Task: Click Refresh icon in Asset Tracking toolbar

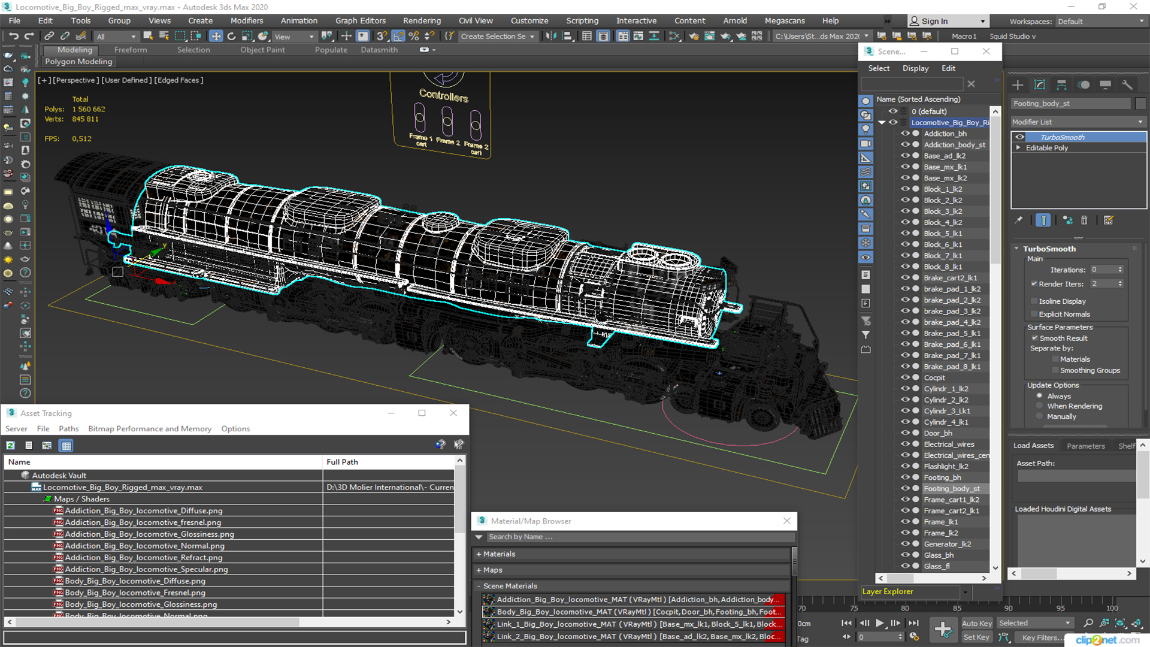Action: [x=11, y=446]
